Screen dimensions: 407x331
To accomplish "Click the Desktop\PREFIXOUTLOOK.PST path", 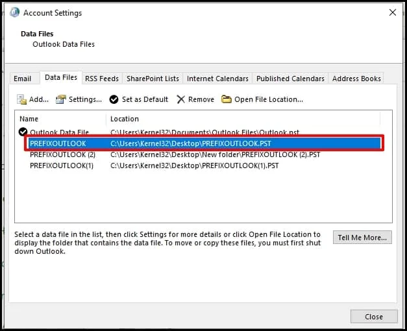I will [x=191, y=143].
